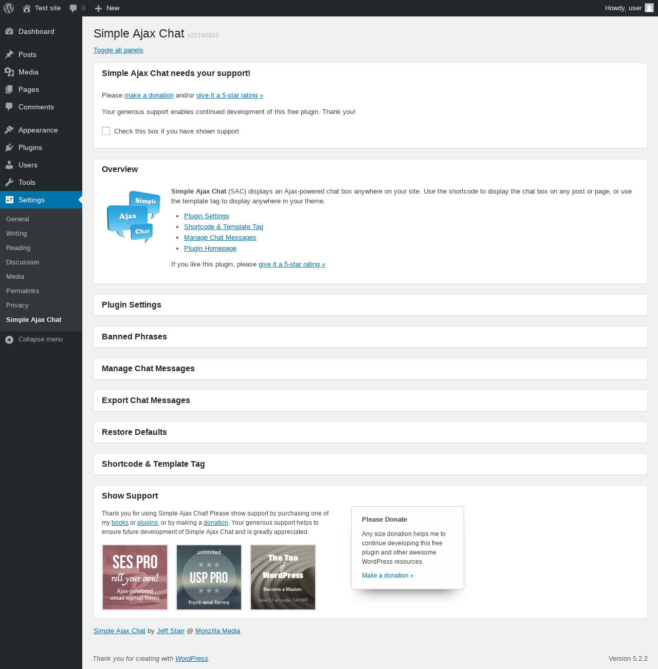The image size is (658, 669).
Task: Click the Collapse menu arrow icon
Action: tap(9, 339)
